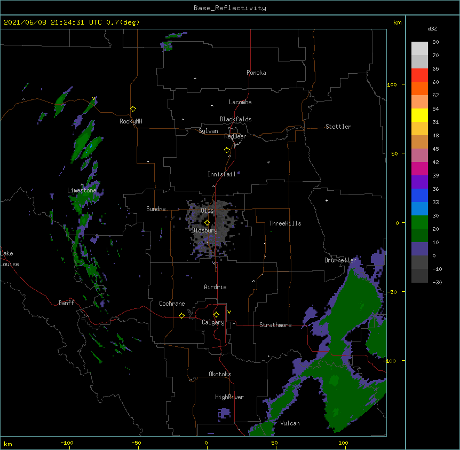The image size is (460, 450).
Task: Click the Didsbury label
Action: click(x=205, y=230)
